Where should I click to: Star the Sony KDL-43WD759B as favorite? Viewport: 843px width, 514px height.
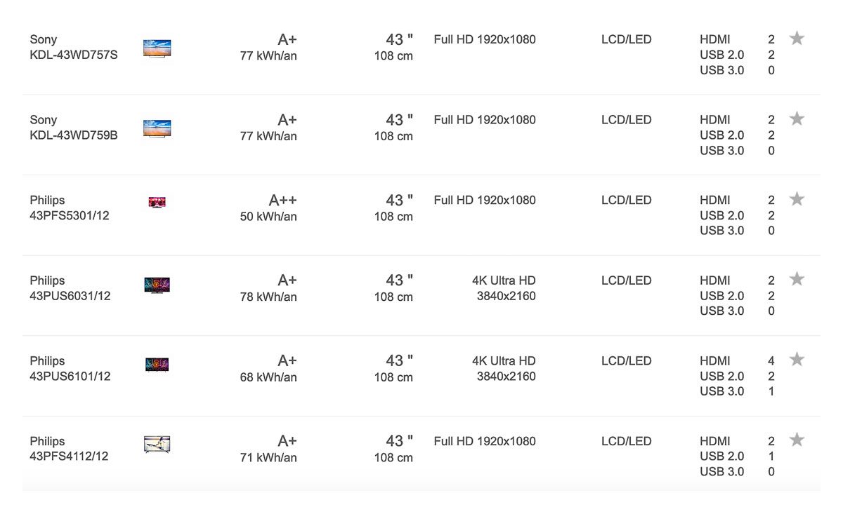point(797,119)
